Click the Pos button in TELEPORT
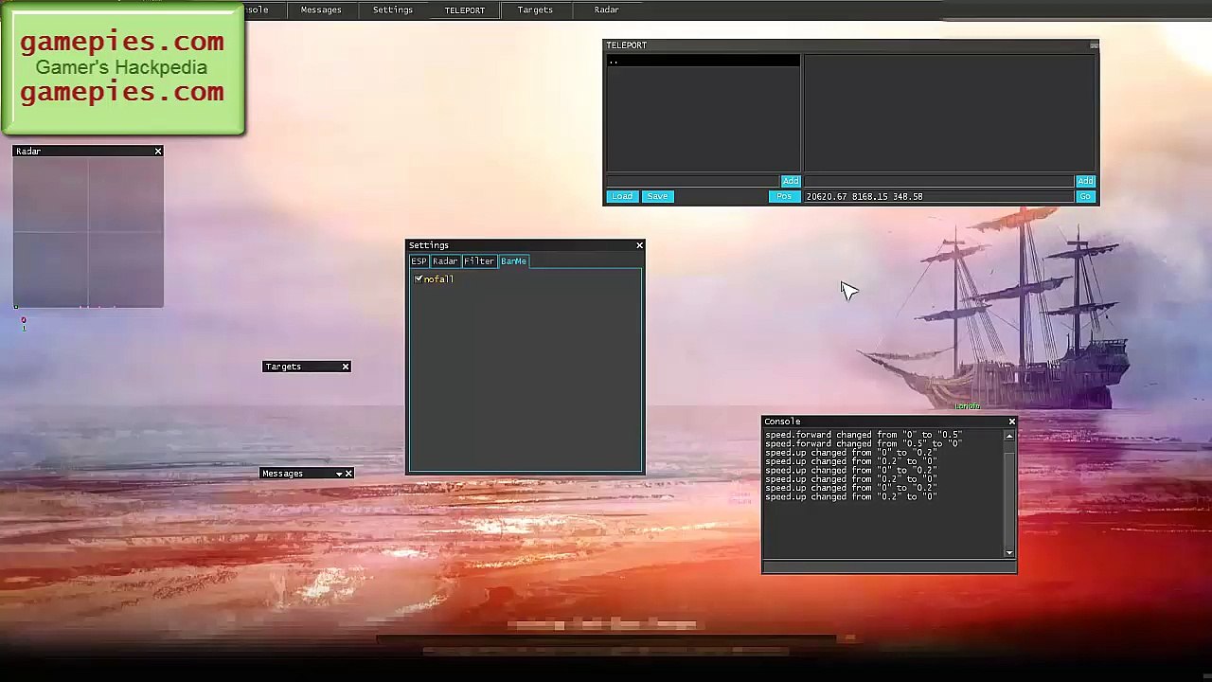 tap(784, 196)
